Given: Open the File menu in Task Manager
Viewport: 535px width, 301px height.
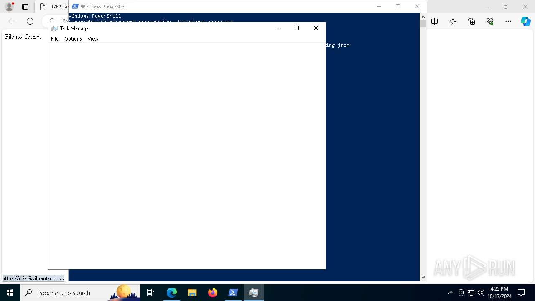Looking at the screenshot, I should 55,39.
